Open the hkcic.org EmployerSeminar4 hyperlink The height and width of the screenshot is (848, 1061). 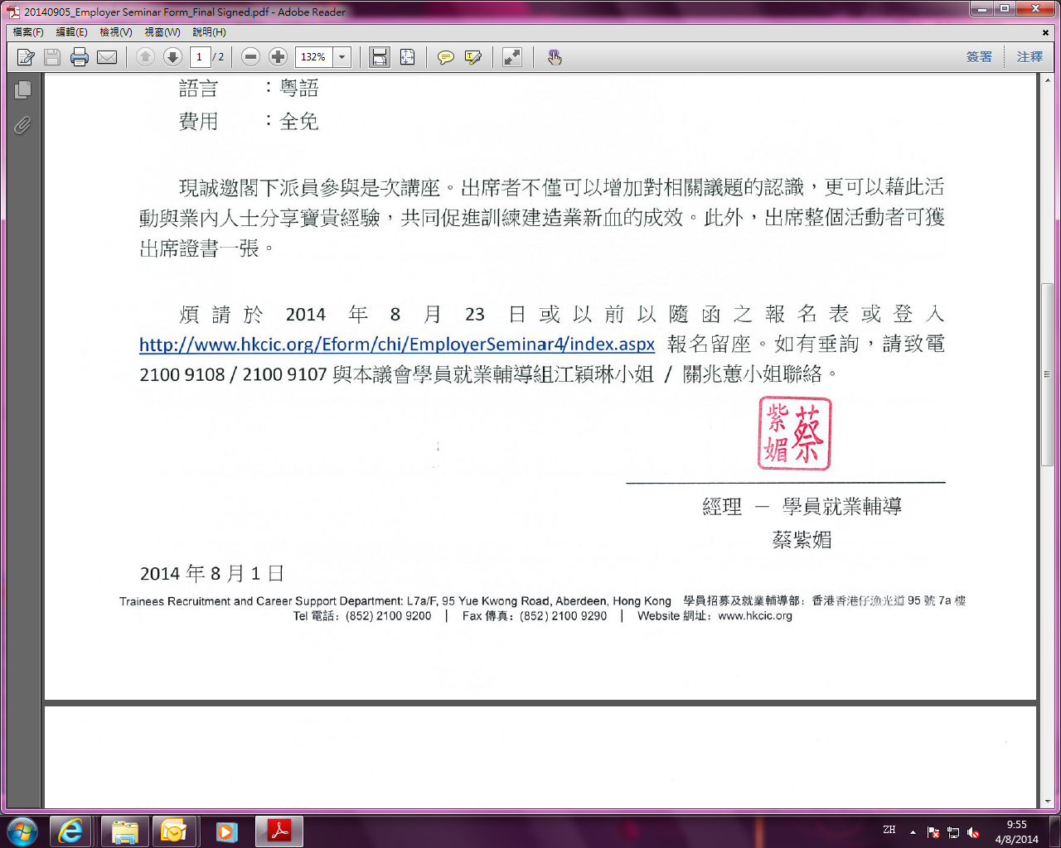coord(396,344)
